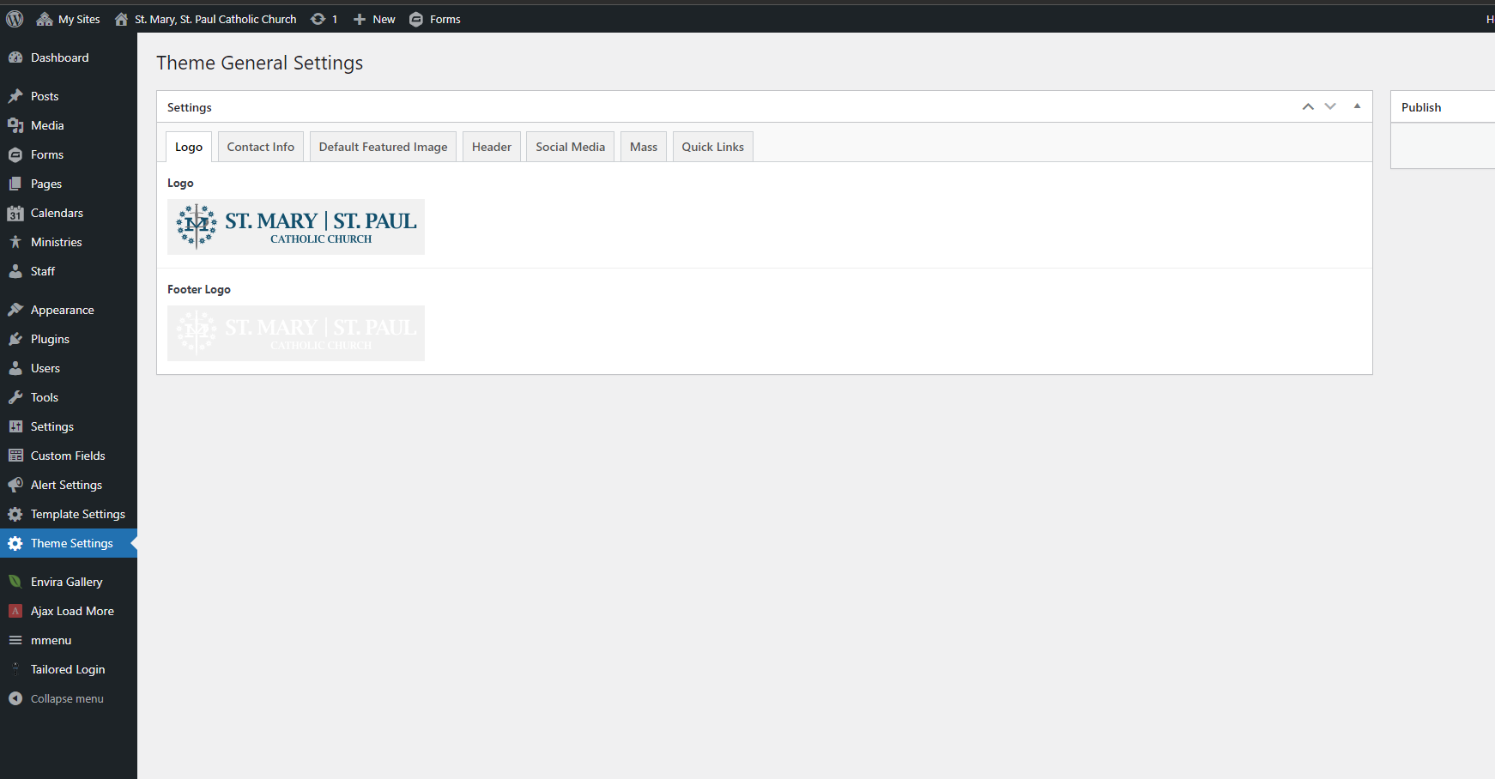
Task: Switch to the Contact Info tab
Action: click(x=260, y=147)
